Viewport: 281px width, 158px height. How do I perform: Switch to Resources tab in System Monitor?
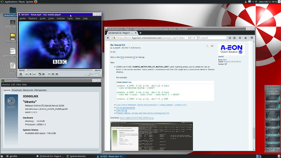point(28,90)
